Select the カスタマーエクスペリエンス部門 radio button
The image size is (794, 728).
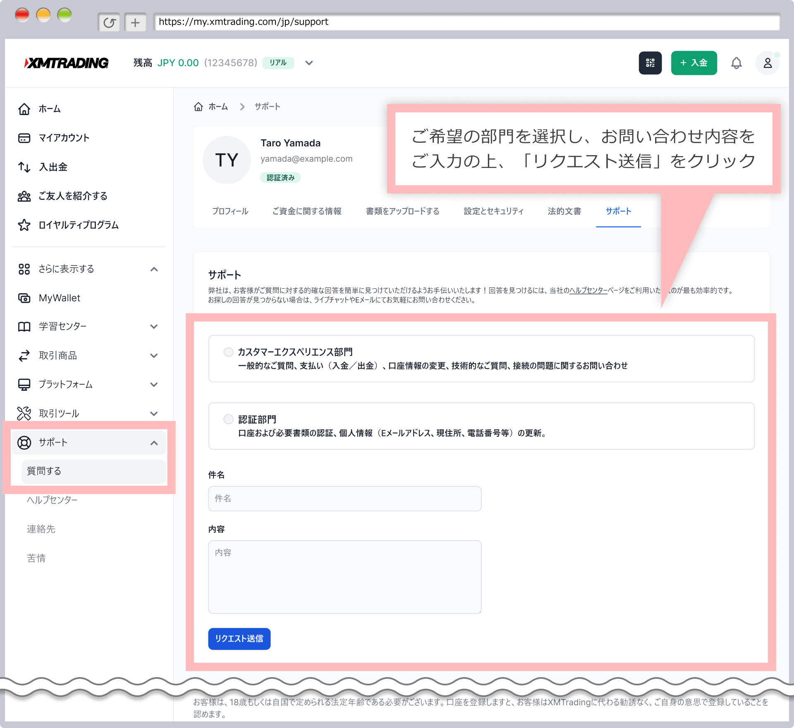228,352
